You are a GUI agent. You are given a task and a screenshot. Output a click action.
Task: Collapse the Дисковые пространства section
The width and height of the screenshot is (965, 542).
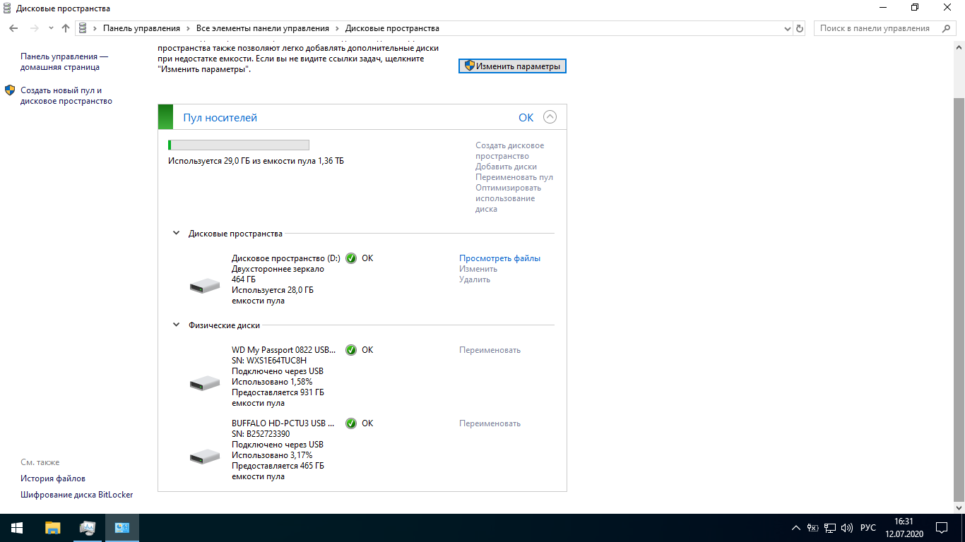[x=176, y=233]
